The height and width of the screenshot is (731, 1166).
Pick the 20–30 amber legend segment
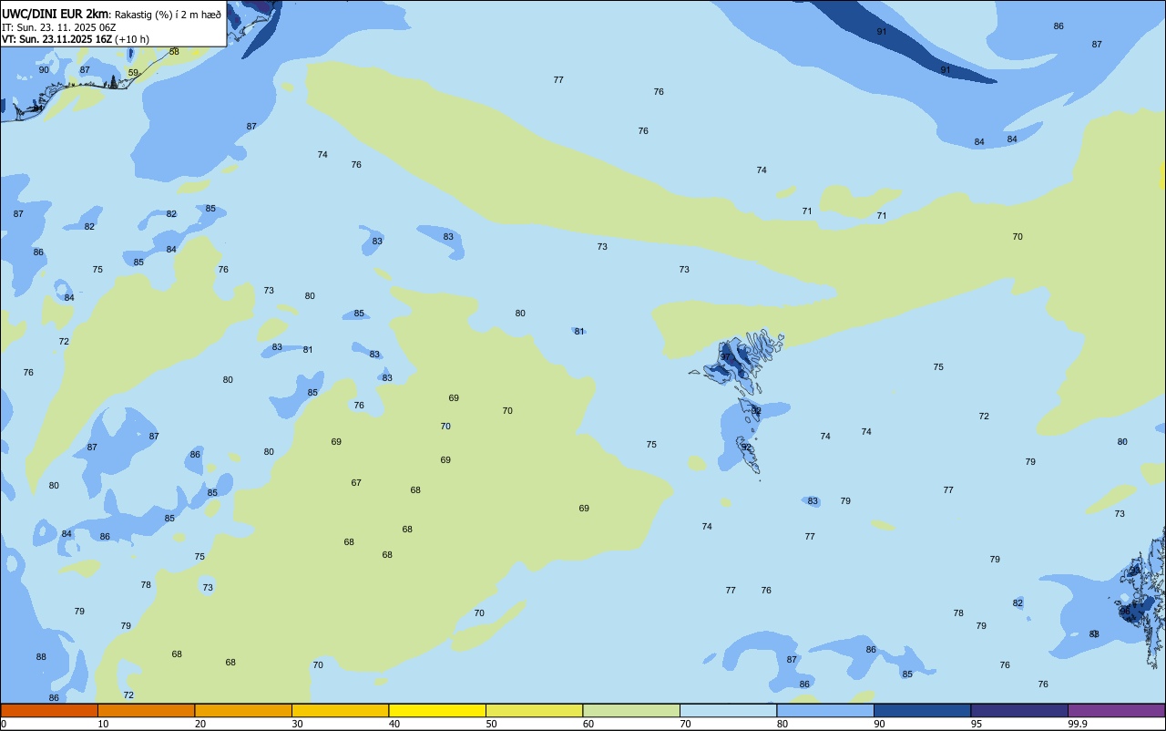(243, 711)
